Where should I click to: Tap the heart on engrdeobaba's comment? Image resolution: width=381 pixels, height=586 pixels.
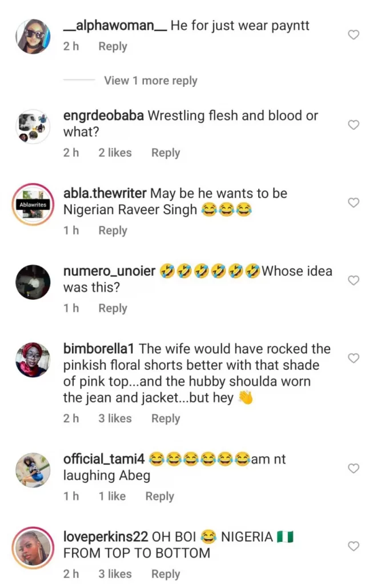tap(354, 125)
